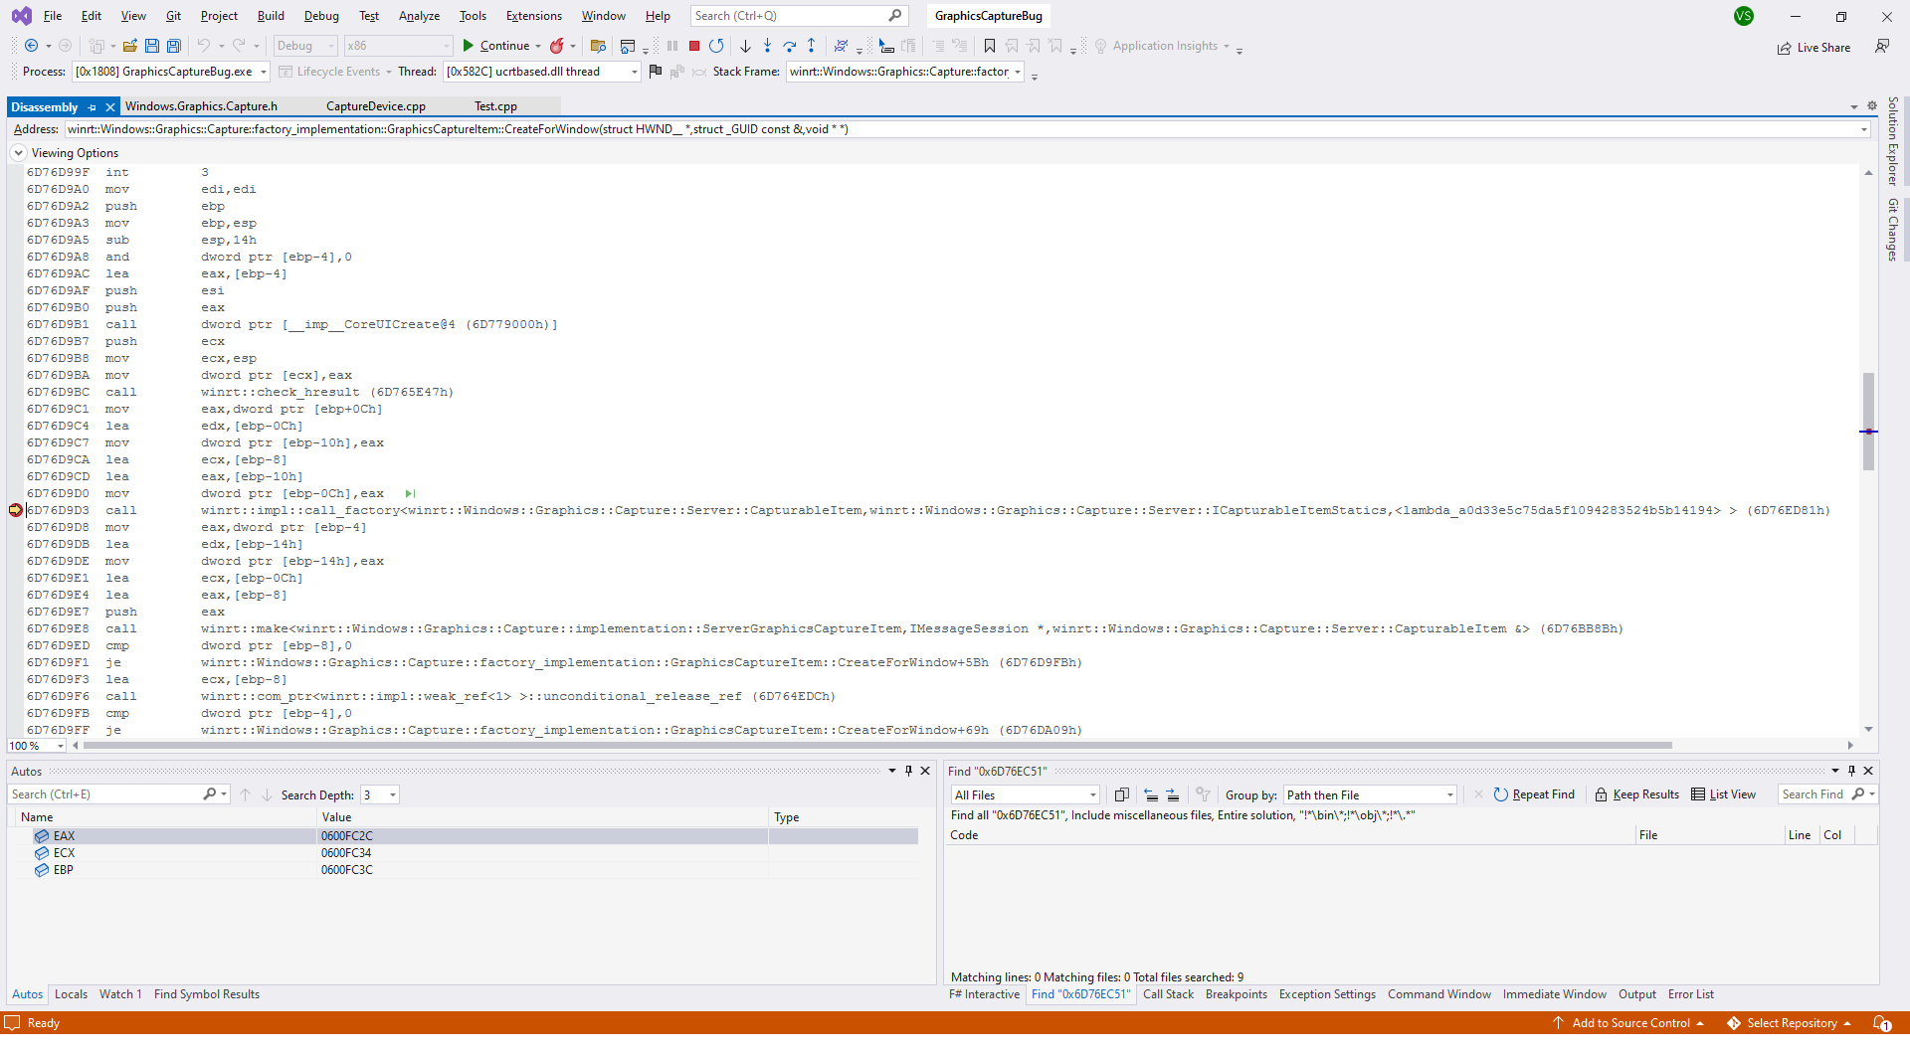This screenshot has width=1910, height=1056.
Task: Toggle Keep Results lock option
Action: [1636, 794]
